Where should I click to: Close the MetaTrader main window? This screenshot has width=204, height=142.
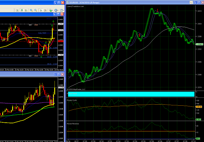(63, 3)
